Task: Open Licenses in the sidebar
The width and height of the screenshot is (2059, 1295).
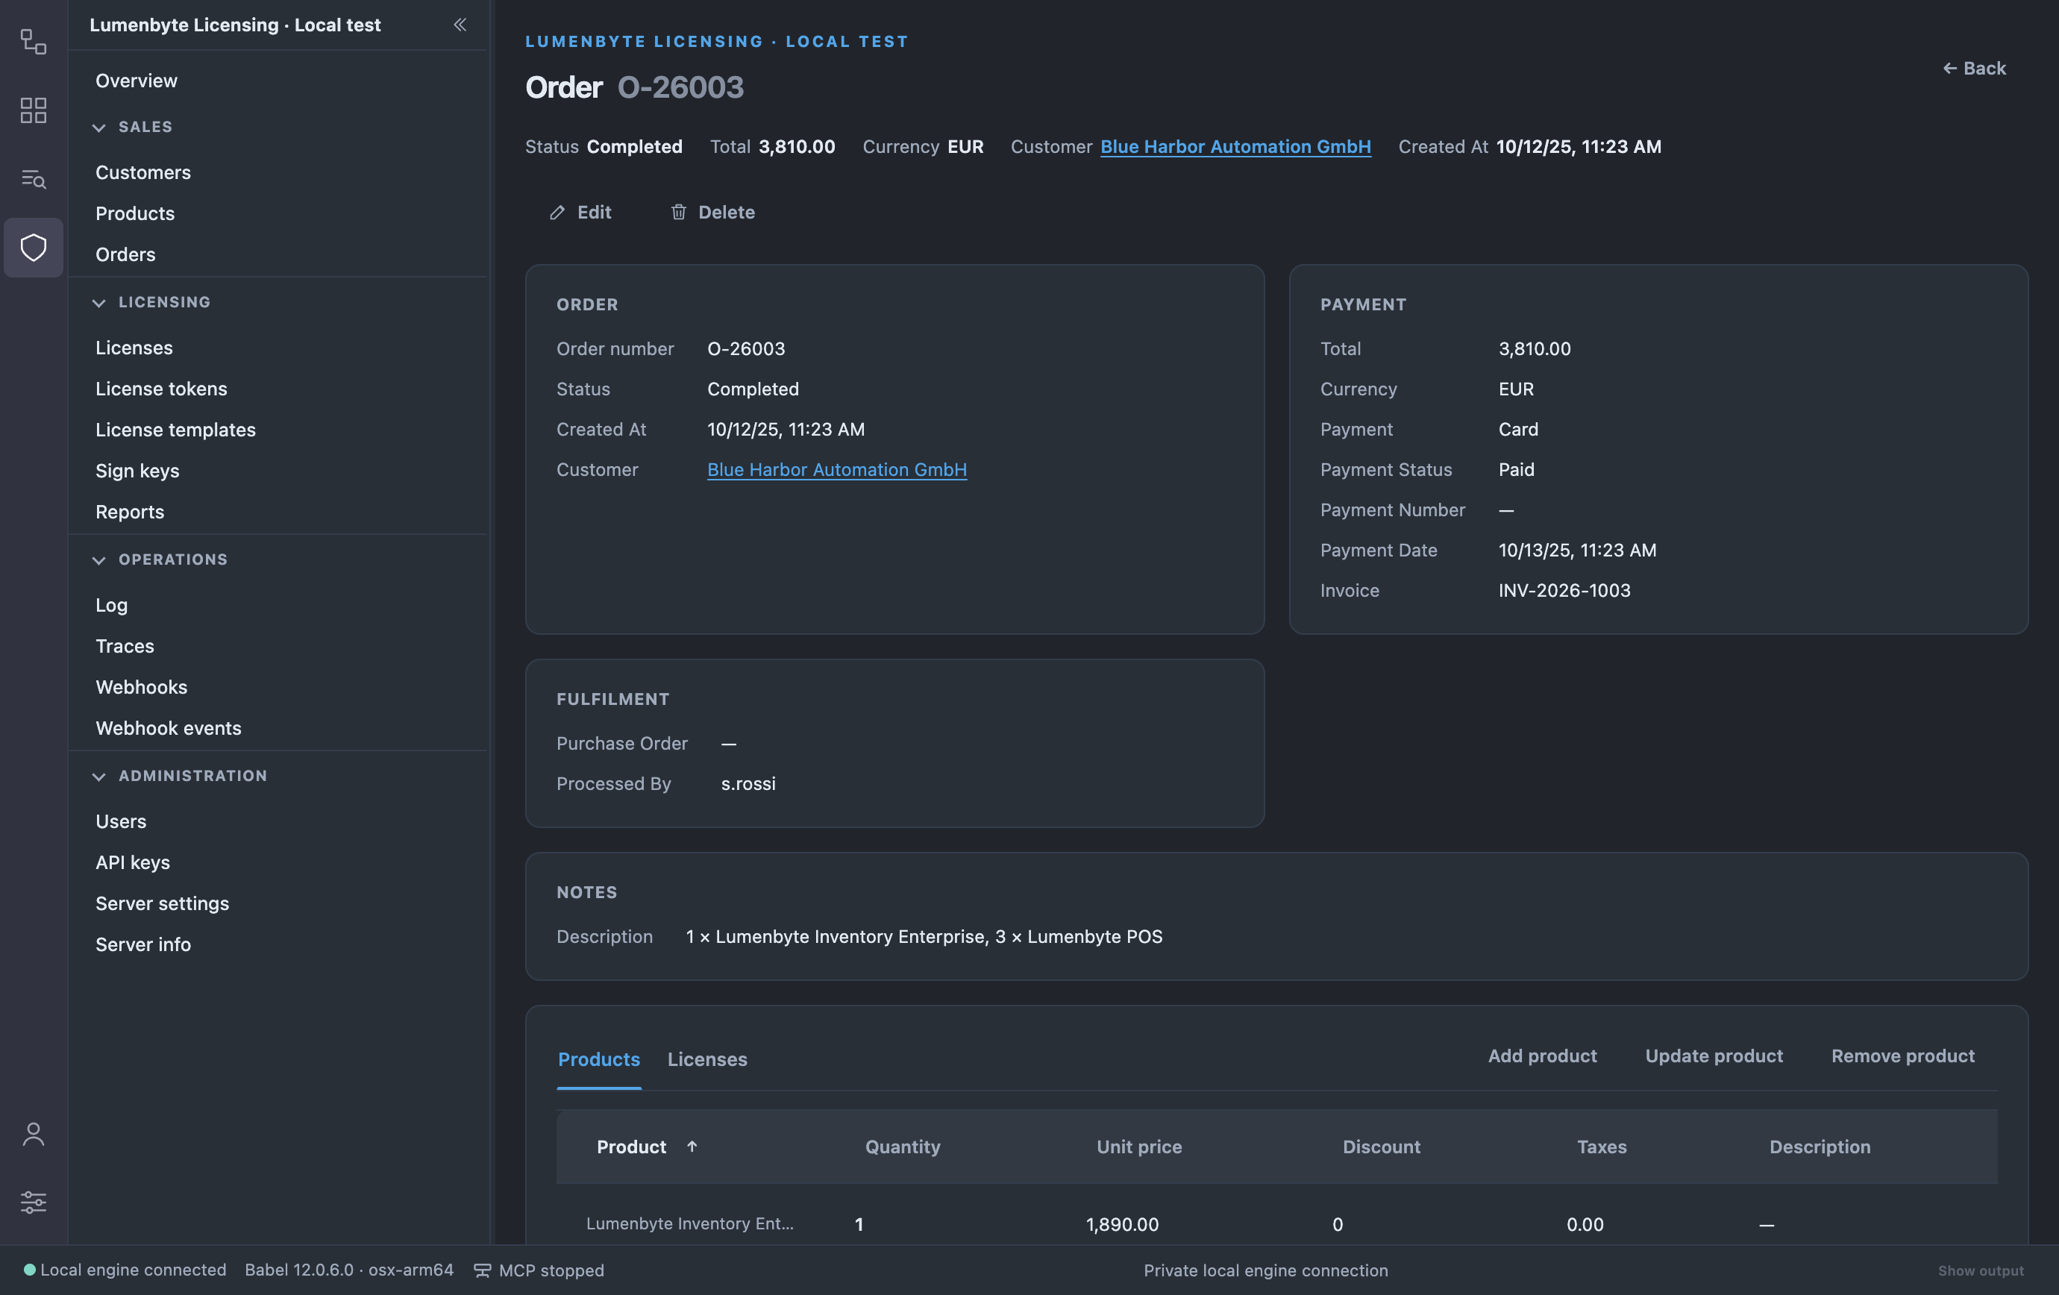Action: 134,348
